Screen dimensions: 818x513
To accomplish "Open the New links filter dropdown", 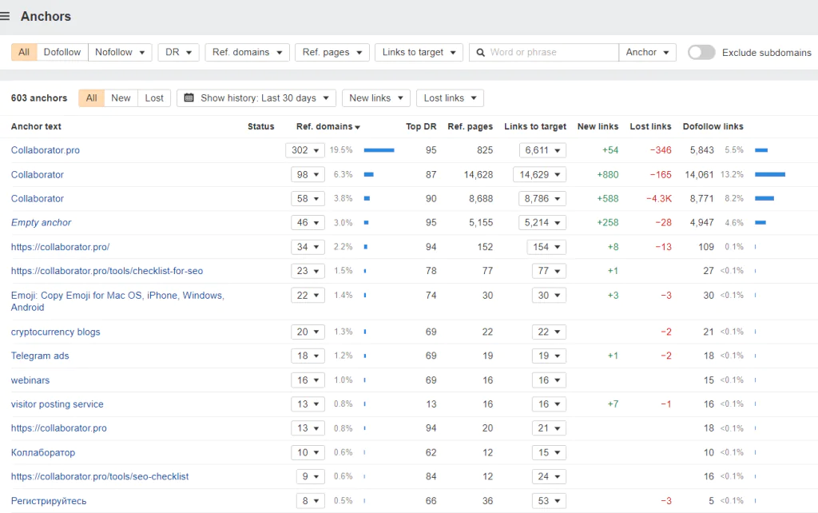I will (x=375, y=98).
